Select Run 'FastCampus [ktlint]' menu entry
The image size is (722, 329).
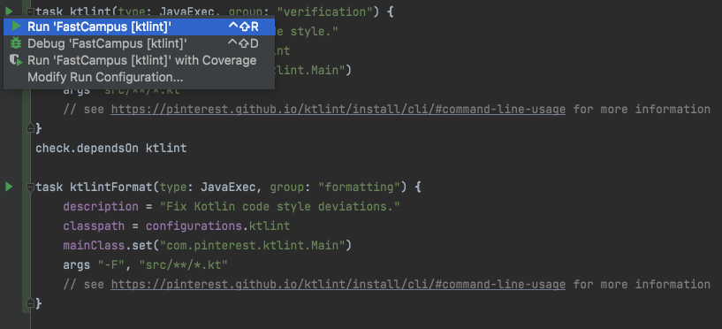(139, 27)
